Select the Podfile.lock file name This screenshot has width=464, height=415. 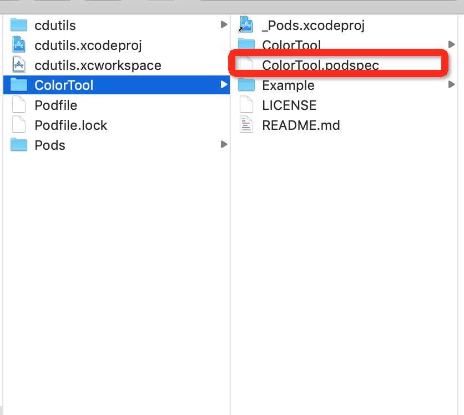click(x=70, y=125)
